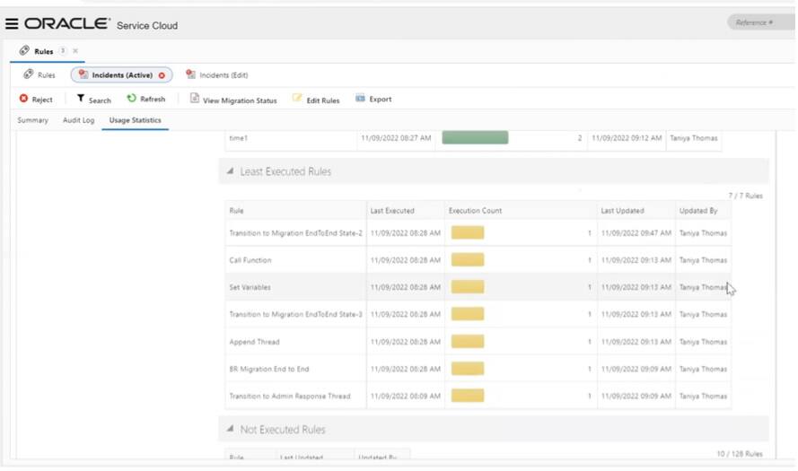The width and height of the screenshot is (798, 471).
Task: Click the Edit Rules pencil icon
Action: [x=297, y=98]
